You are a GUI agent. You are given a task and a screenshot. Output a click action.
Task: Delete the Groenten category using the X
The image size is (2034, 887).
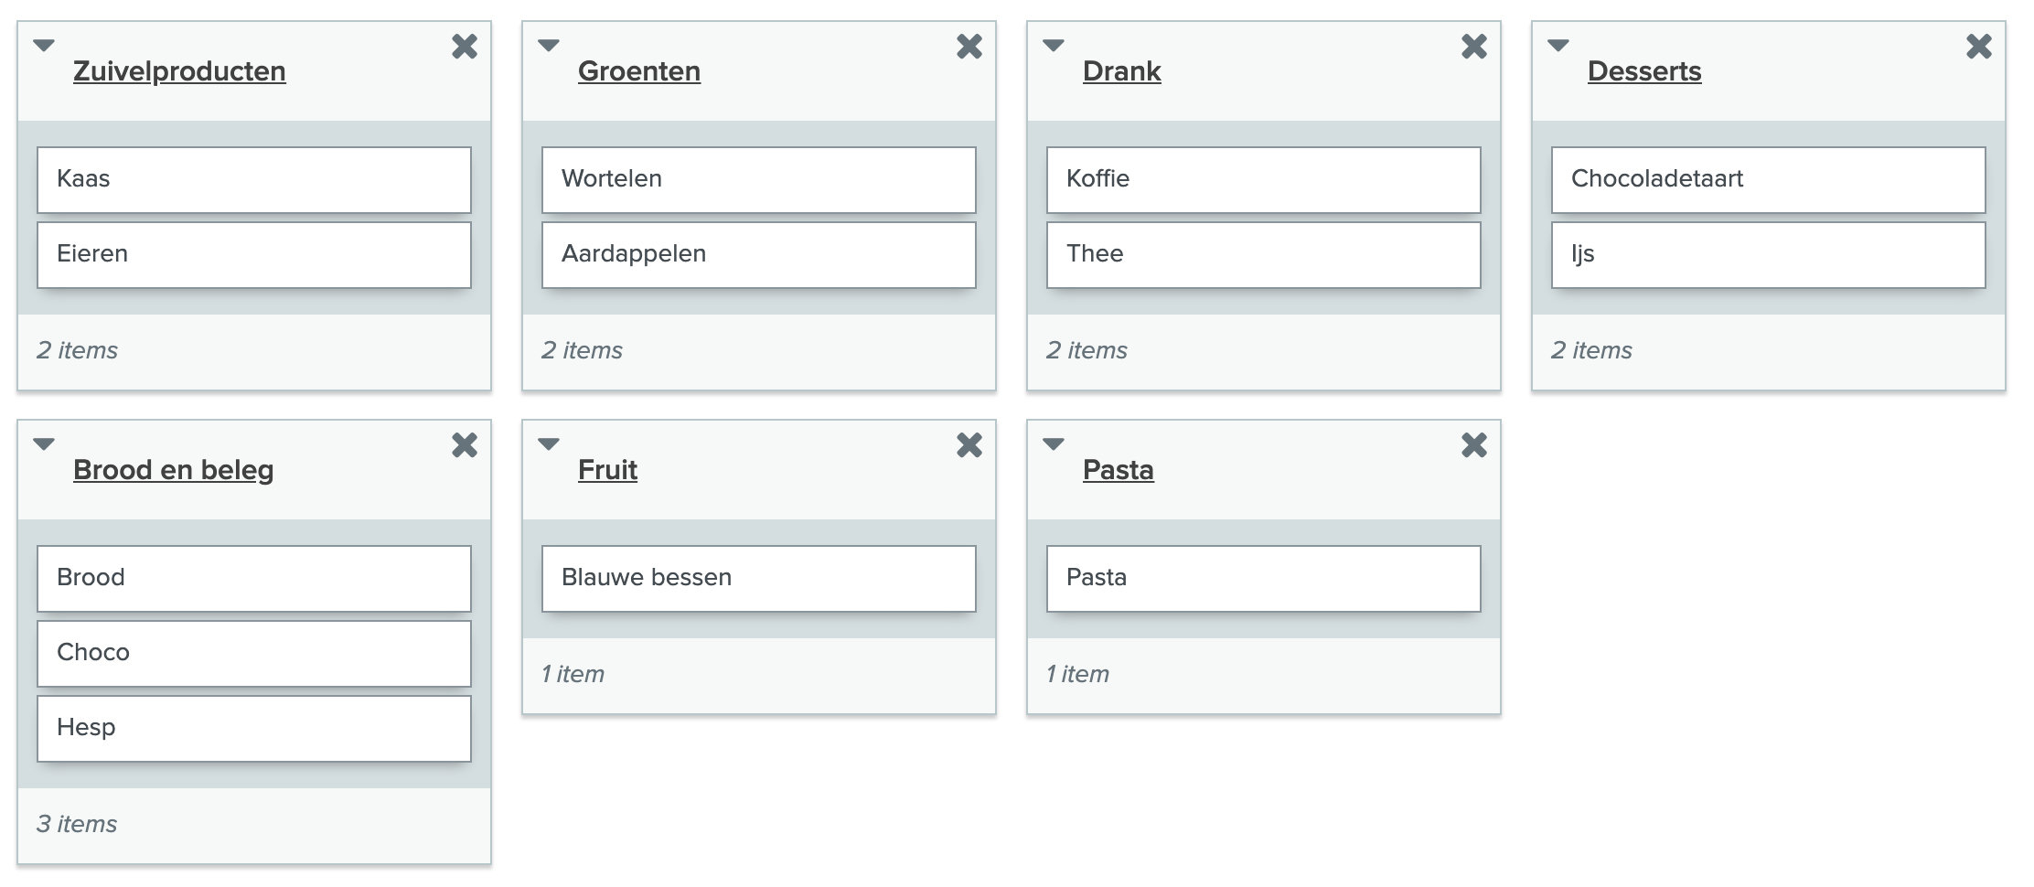click(x=969, y=47)
